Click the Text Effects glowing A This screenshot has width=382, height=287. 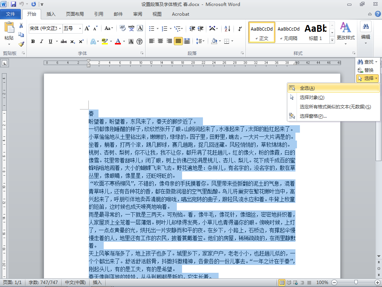click(x=93, y=41)
